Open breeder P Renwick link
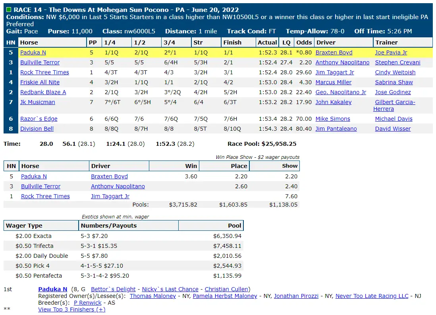Screen dimensions: 436x315 [x=88, y=303]
